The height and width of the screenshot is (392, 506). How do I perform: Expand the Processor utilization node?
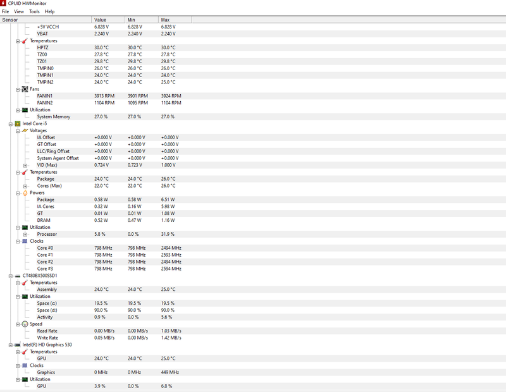pyautogui.click(x=25, y=235)
